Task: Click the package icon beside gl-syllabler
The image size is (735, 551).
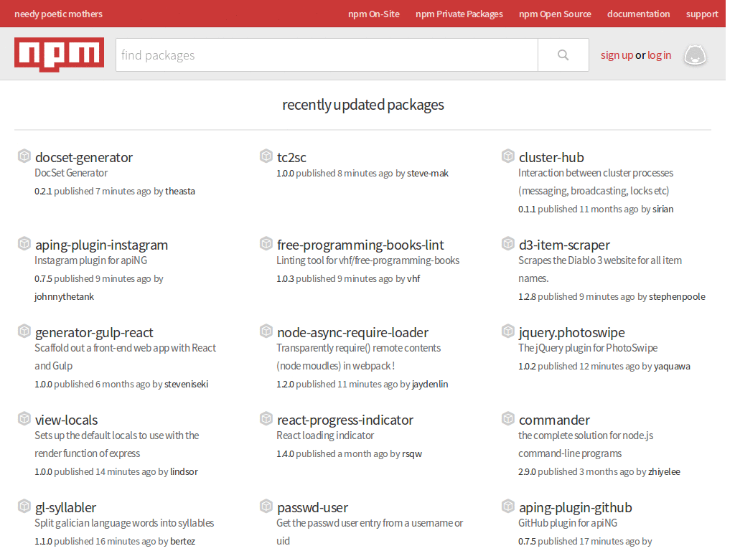Action: click(24, 507)
